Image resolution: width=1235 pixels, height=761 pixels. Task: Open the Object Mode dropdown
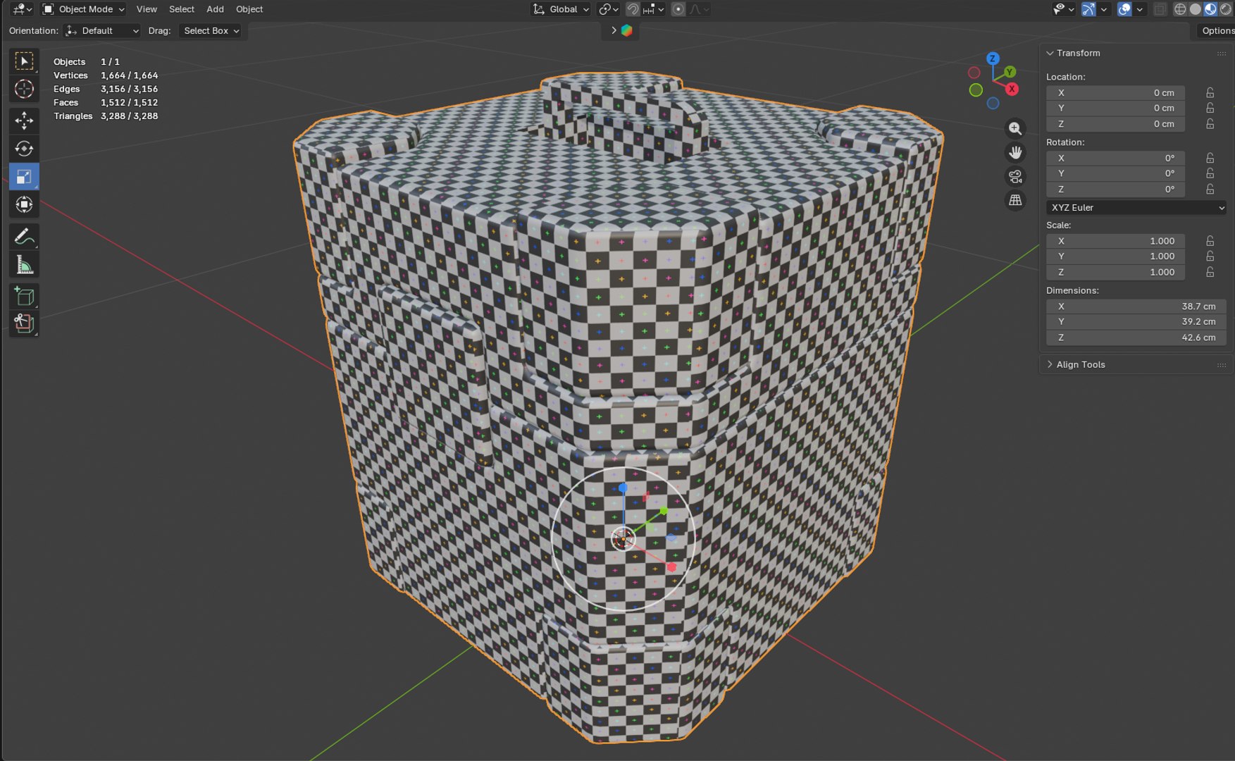(83, 9)
